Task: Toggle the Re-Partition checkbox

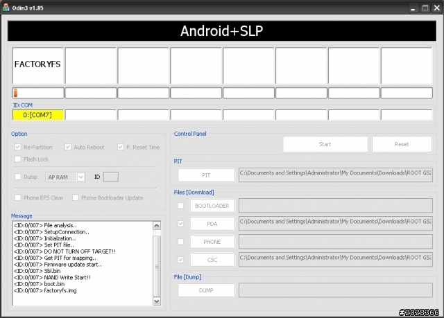Action: click(x=17, y=147)
